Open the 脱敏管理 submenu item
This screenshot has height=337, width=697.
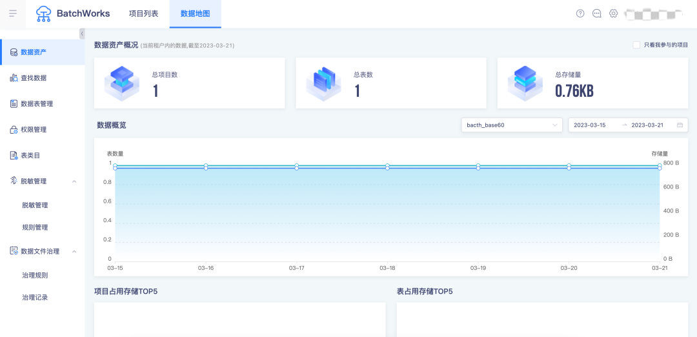pos(35,205)
